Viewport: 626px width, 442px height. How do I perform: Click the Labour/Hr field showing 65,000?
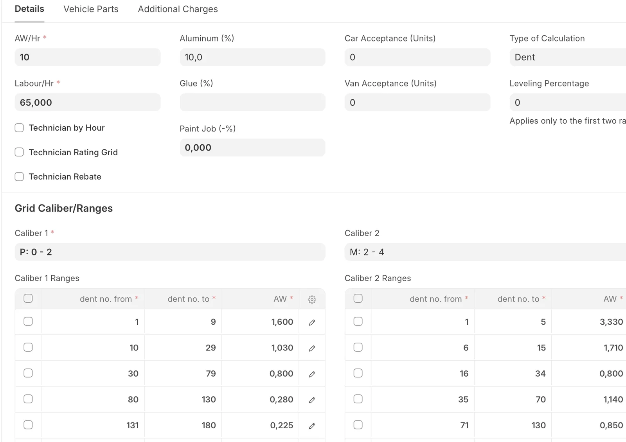tap(88, 102)
